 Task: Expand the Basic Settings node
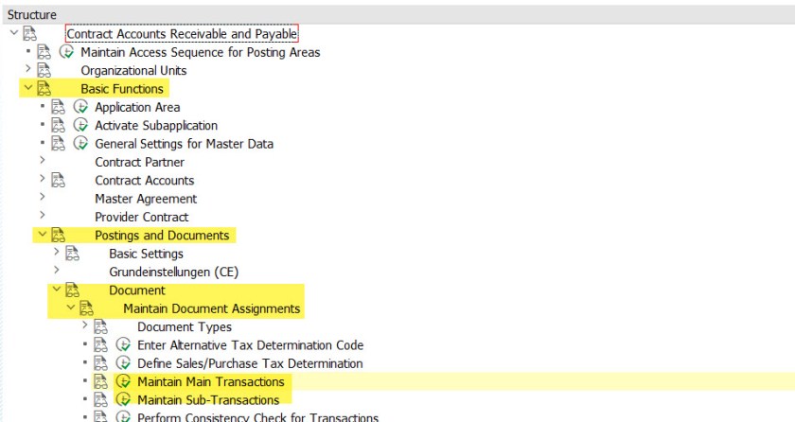[56, 252]
